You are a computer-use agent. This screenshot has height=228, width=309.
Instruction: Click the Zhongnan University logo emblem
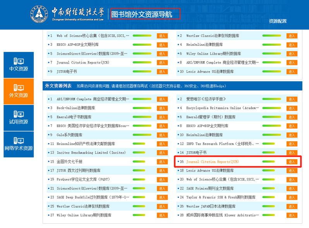pos(39,15)
